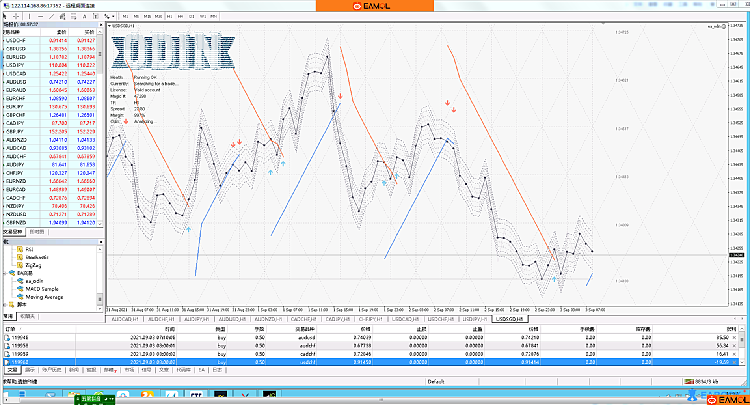The height and width of the screenshot is (405, 750).
Task: Select the Fibonacci retracement tool
Action: click(x=73, y=16)
